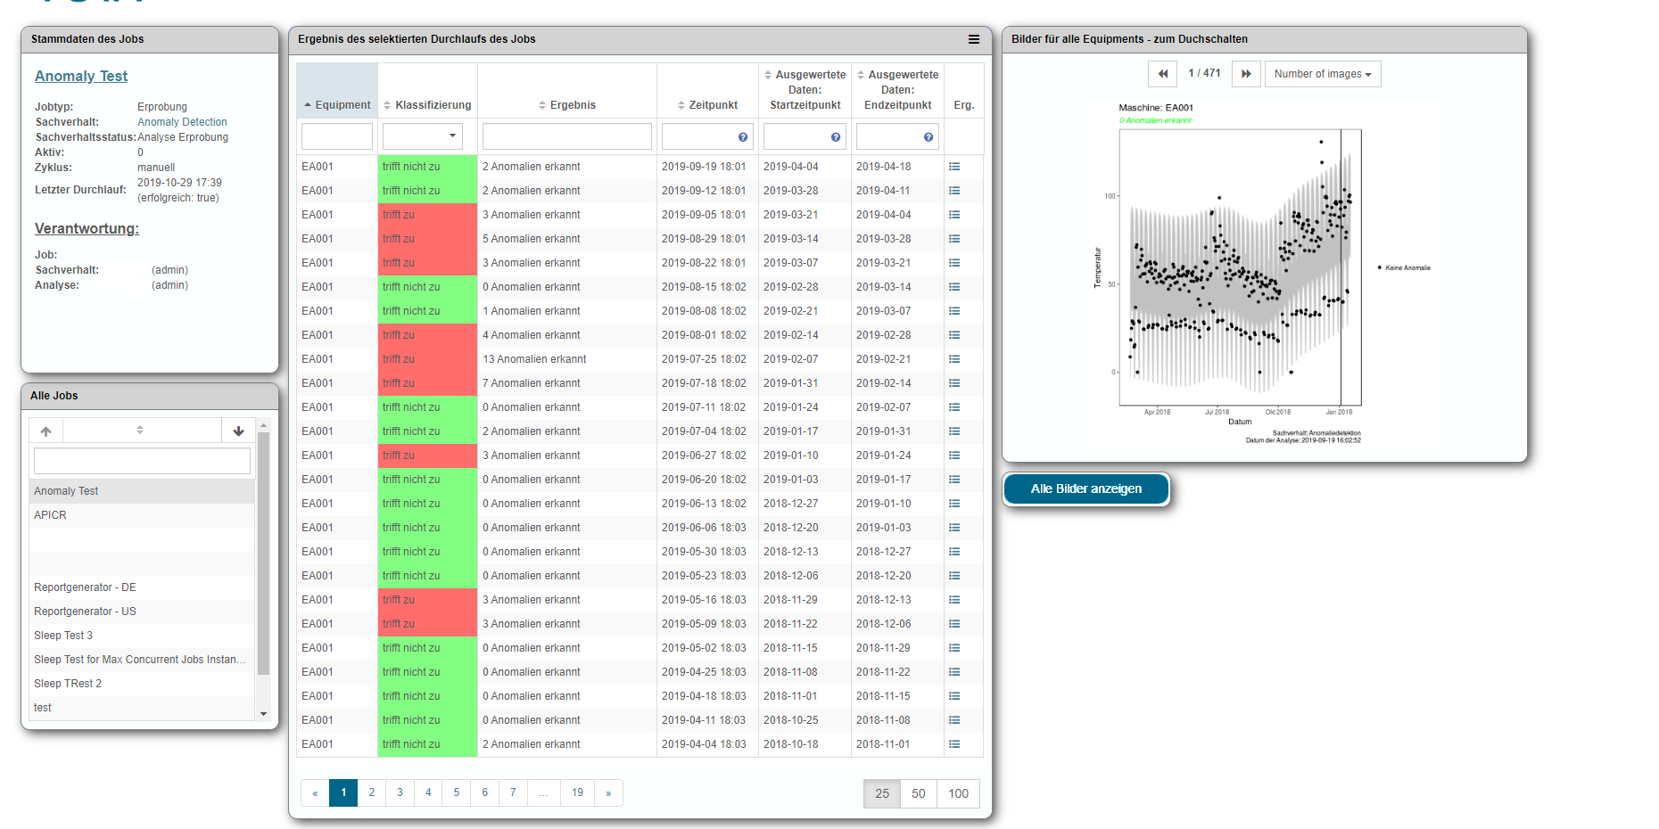Viewport: 1659px width, 829px height.
Task: Open the Anomaly Test job title link
Action: click(81, 77)
